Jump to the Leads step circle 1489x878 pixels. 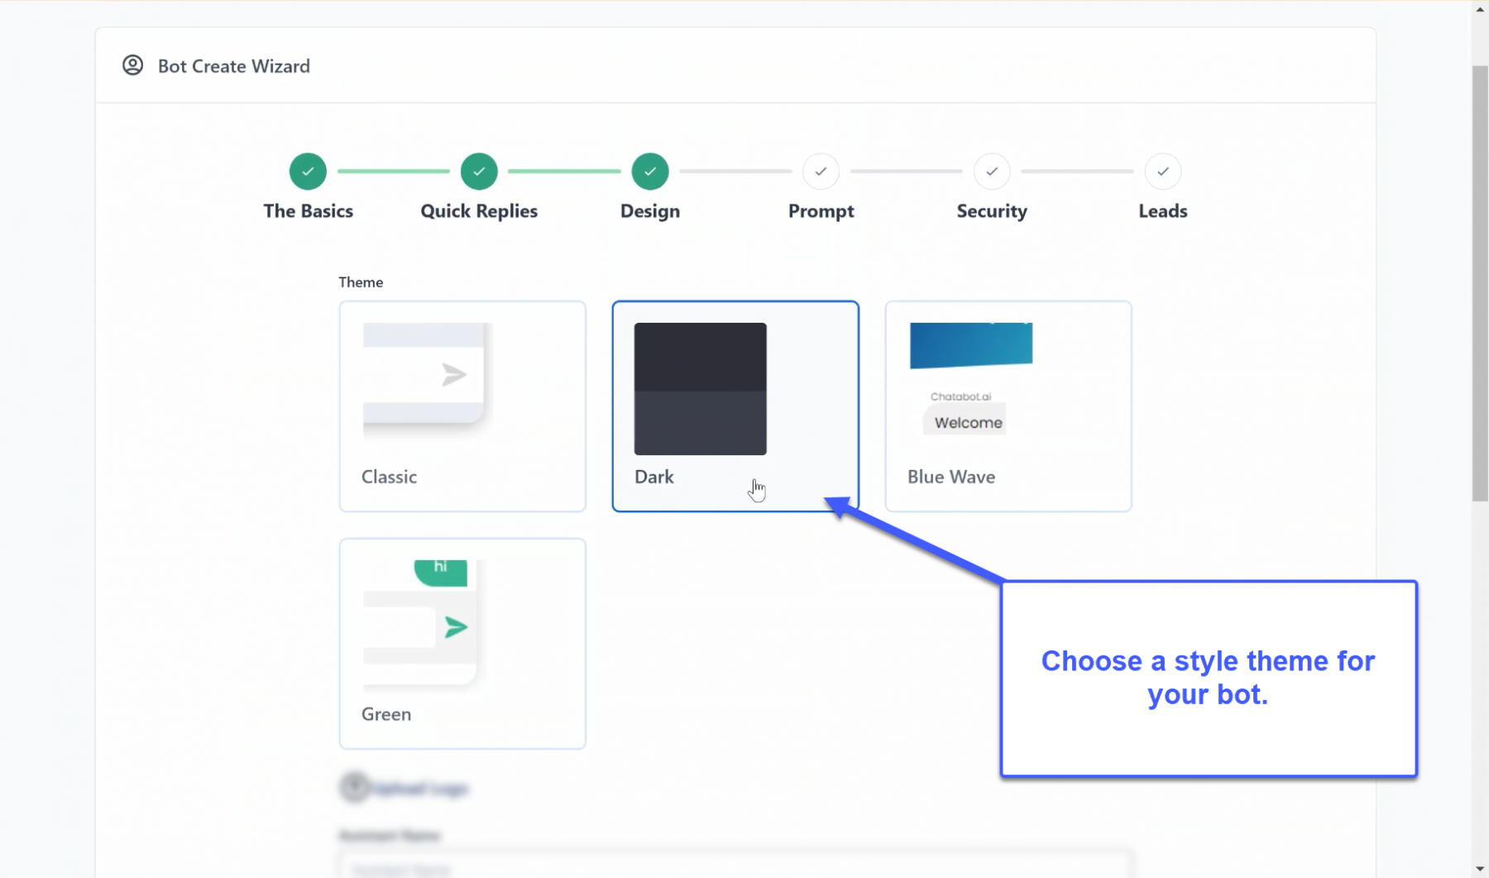[x=1163, y=171]
